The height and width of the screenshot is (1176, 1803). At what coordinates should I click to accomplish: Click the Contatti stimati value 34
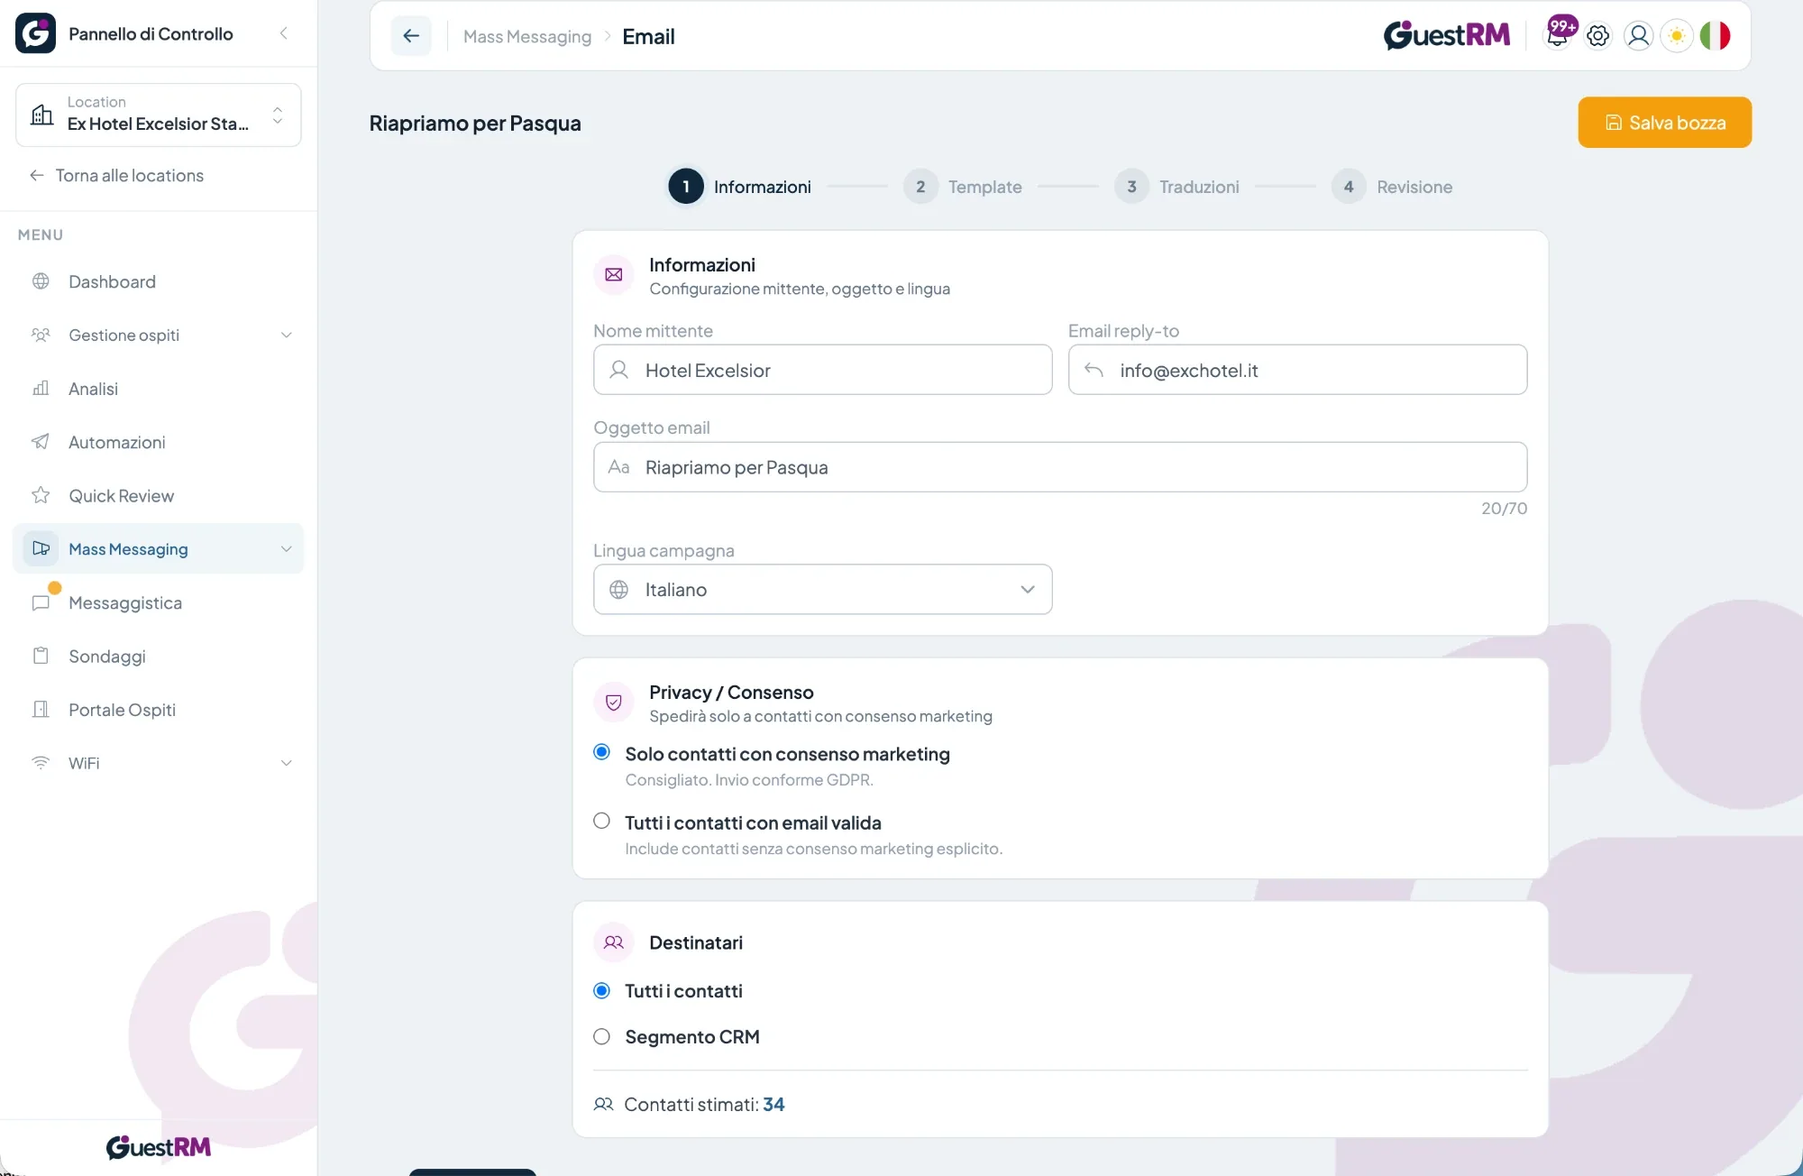773,1105
